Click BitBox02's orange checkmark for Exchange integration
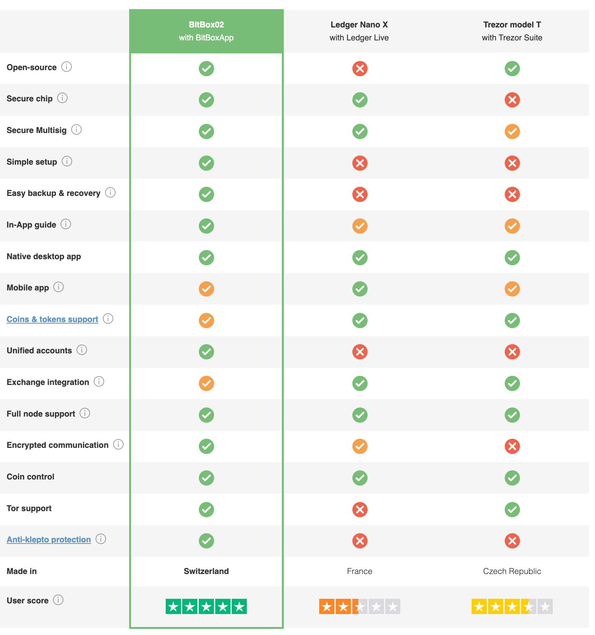The width and height of the screenshot is (595, 635). pyautogui.click(x=206, y=383)
